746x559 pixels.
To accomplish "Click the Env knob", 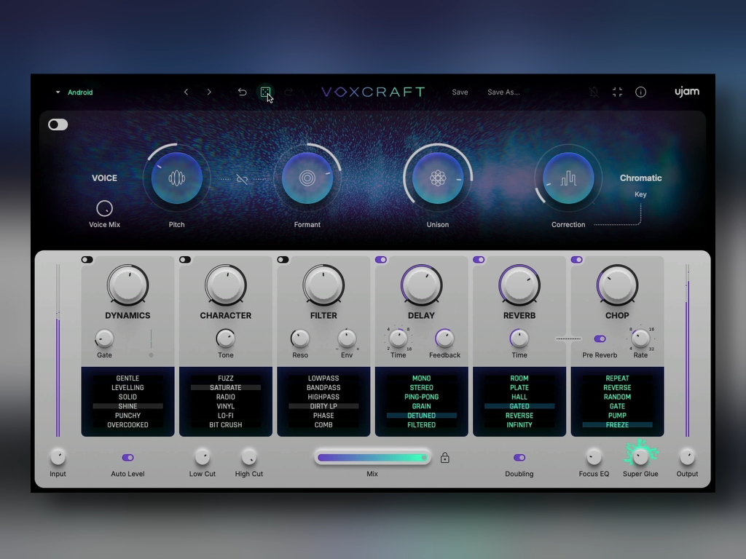I will pyautogui.click(x=347, y=339).
